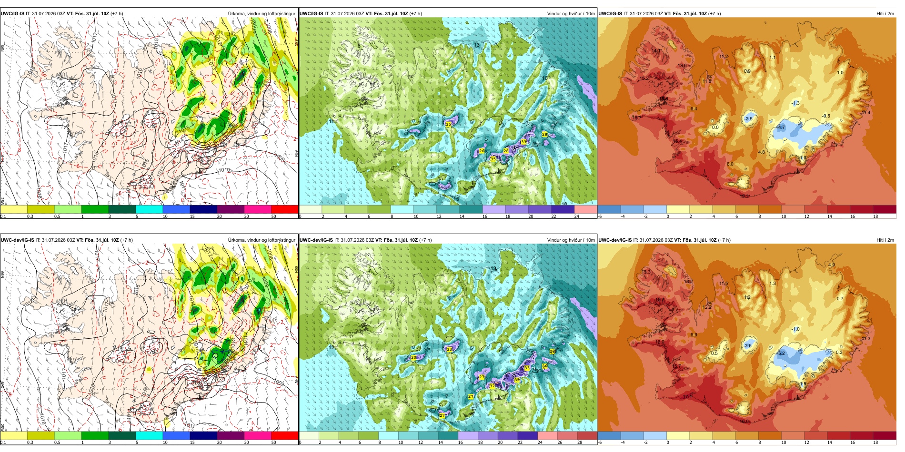
Task: Click the wind speed 16 label on UWC wind map
Action: [x=544, y=78]
